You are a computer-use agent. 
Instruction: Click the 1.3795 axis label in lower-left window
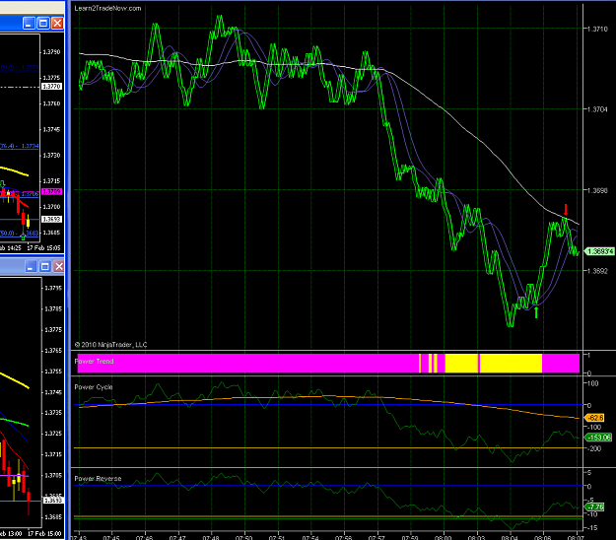click(53, 289)
